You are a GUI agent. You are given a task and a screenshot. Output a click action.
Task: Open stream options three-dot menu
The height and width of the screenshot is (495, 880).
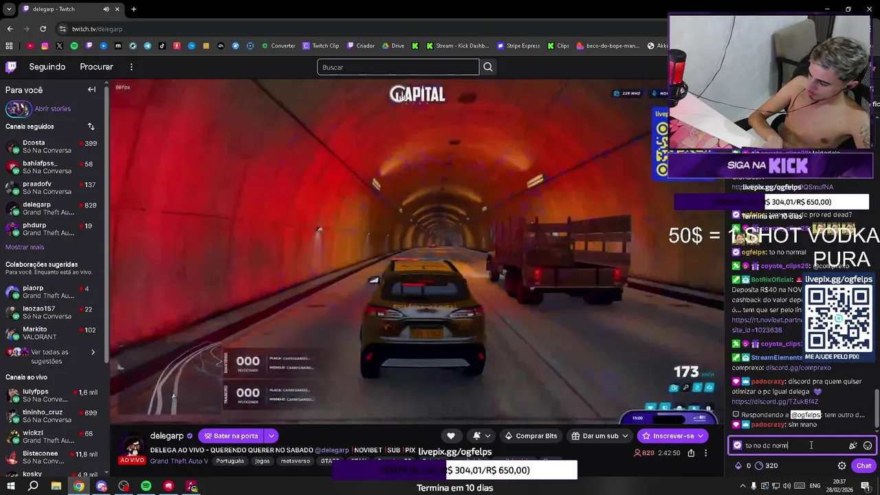click(705, 453)
